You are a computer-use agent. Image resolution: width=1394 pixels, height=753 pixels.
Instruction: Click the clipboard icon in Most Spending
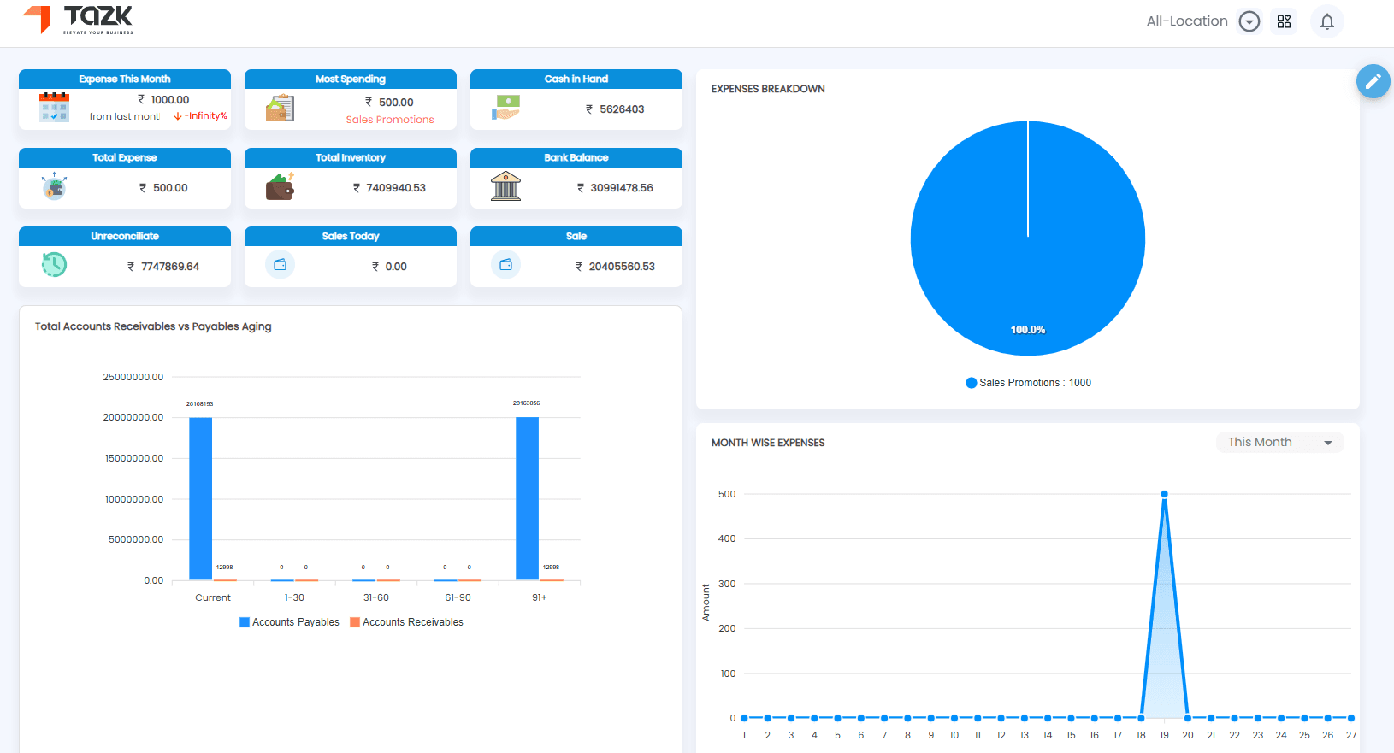pyautogui.click(x=280, y=109)
